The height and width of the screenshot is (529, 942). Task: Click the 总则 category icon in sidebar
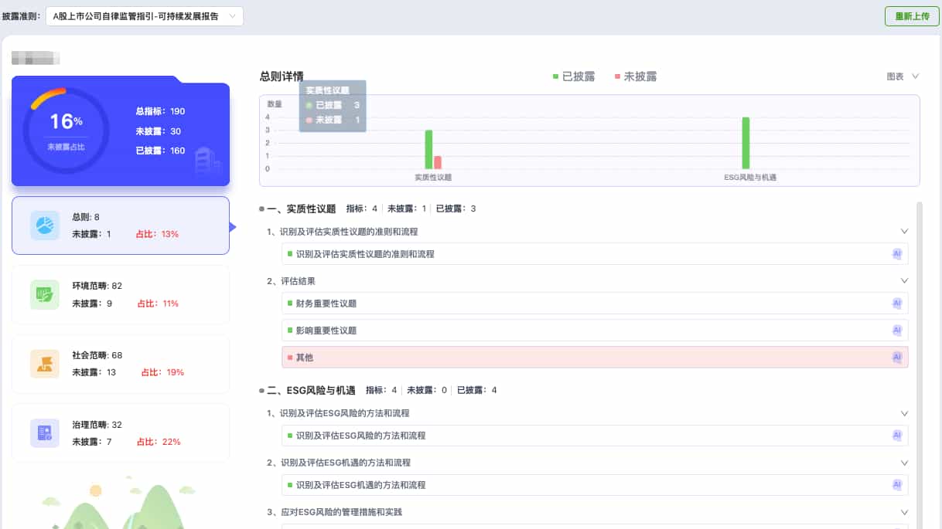click(44, 226)
